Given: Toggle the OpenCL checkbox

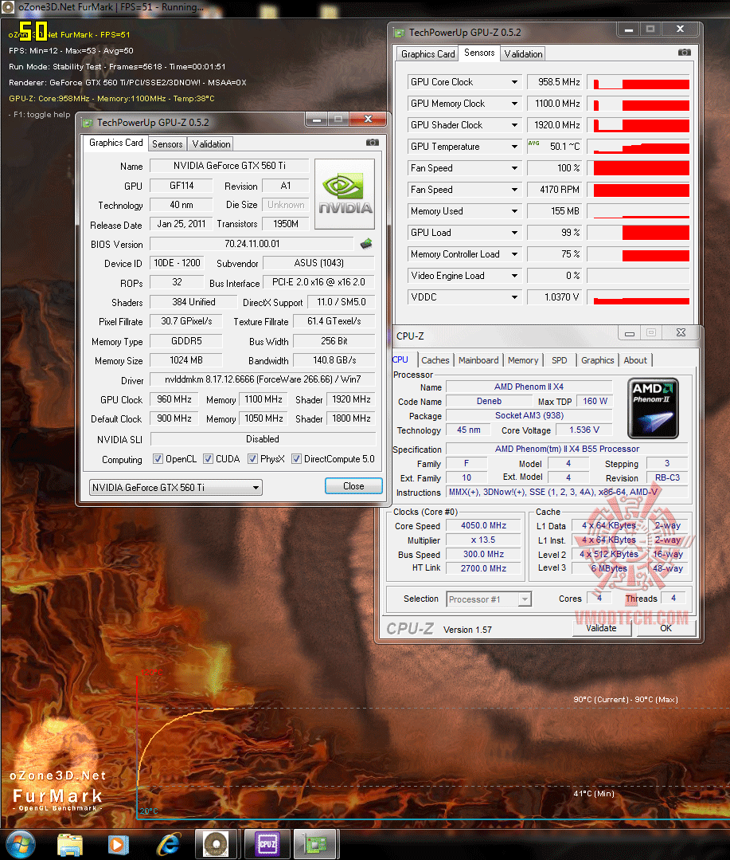Looking at the screenshot, I should pos(158,459).
